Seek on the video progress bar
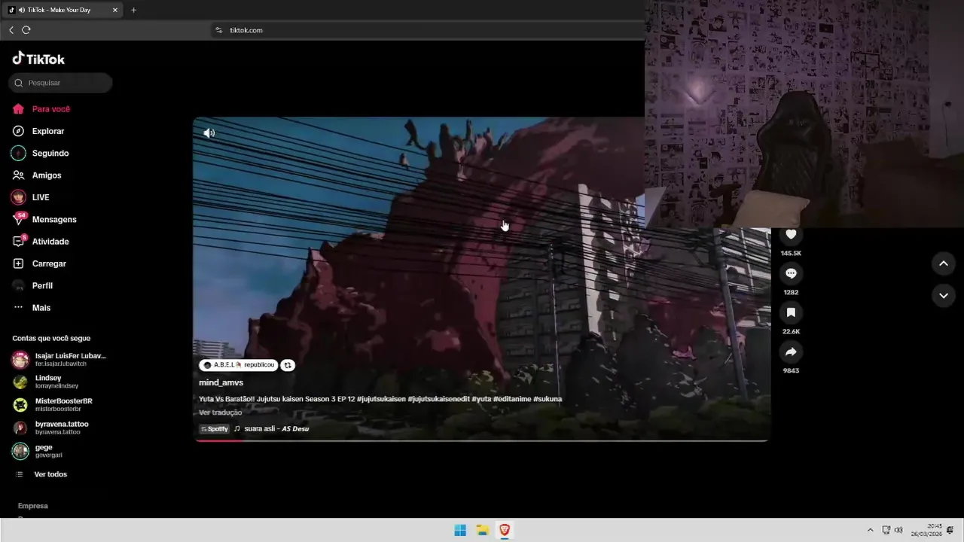964x542 pixels. [x=482, y=440]
